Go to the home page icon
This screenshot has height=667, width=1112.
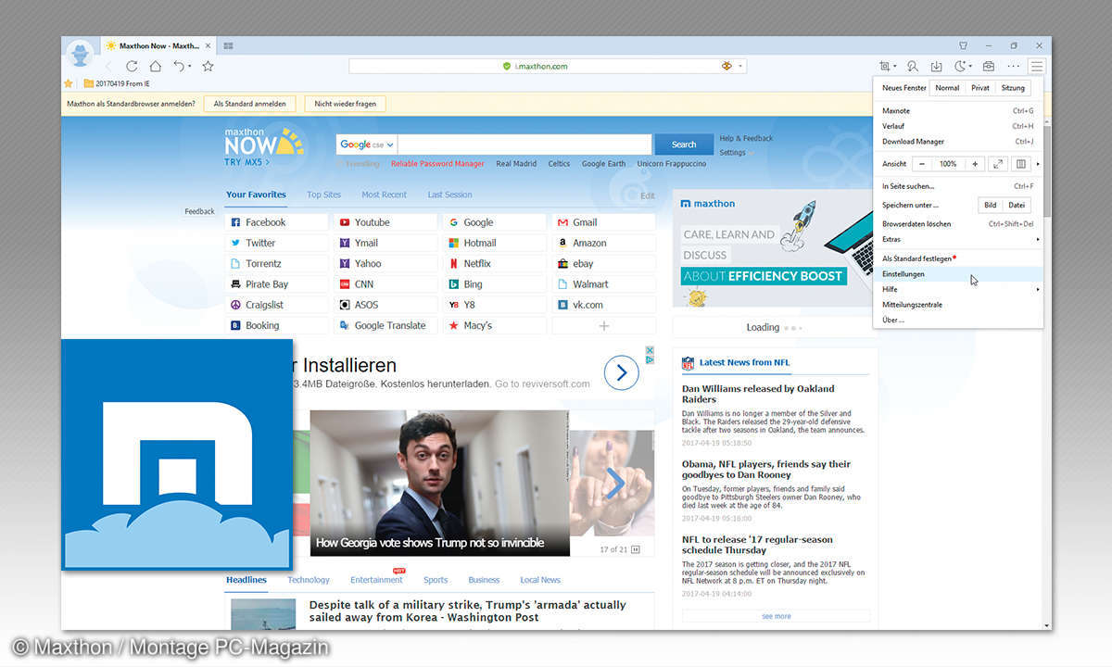pos(155,66)
